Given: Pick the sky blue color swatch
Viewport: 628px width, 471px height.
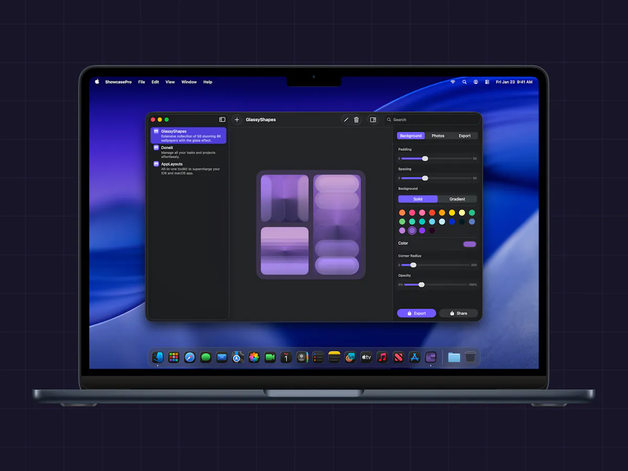Looking at the screenshot, I should 432,221.
